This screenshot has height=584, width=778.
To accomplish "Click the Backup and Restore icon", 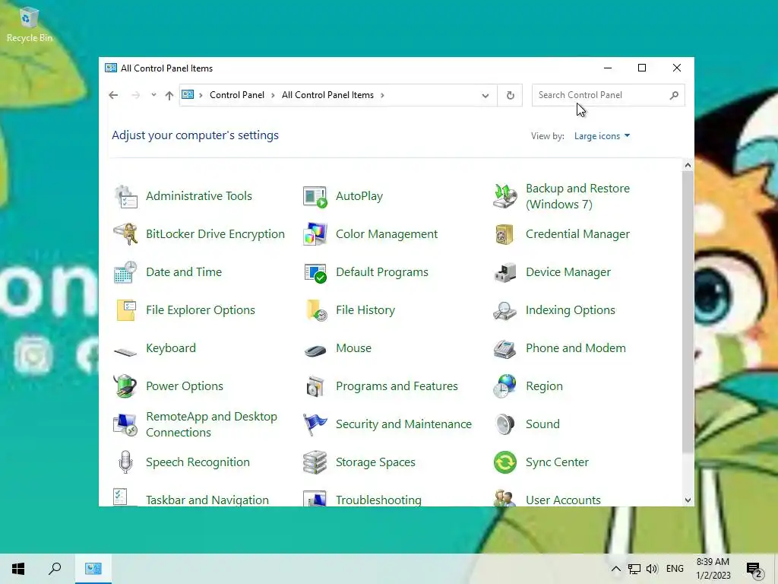I will click(505, 196).
